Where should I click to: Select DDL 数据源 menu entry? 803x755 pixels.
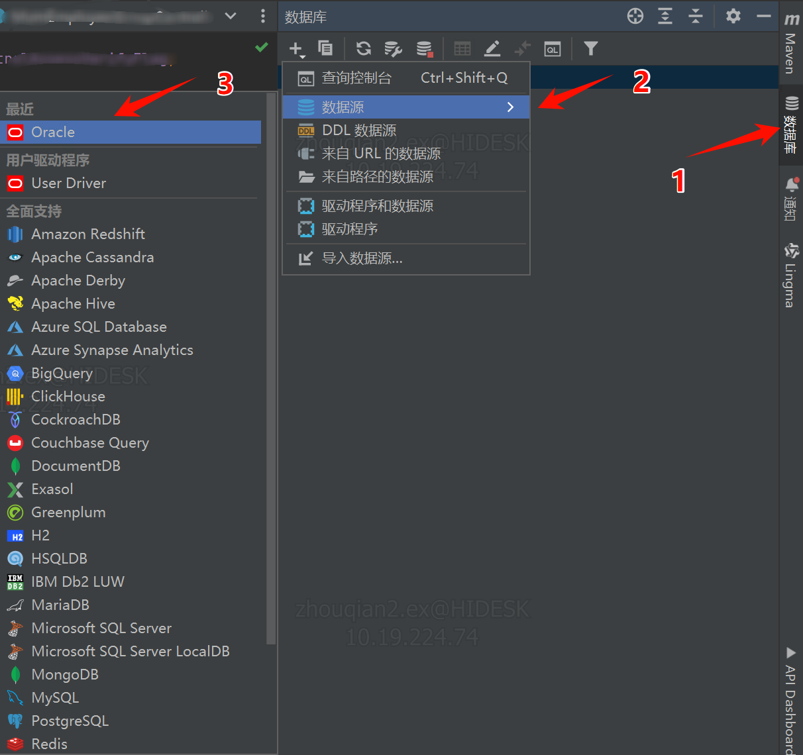[x=406, y=130]
